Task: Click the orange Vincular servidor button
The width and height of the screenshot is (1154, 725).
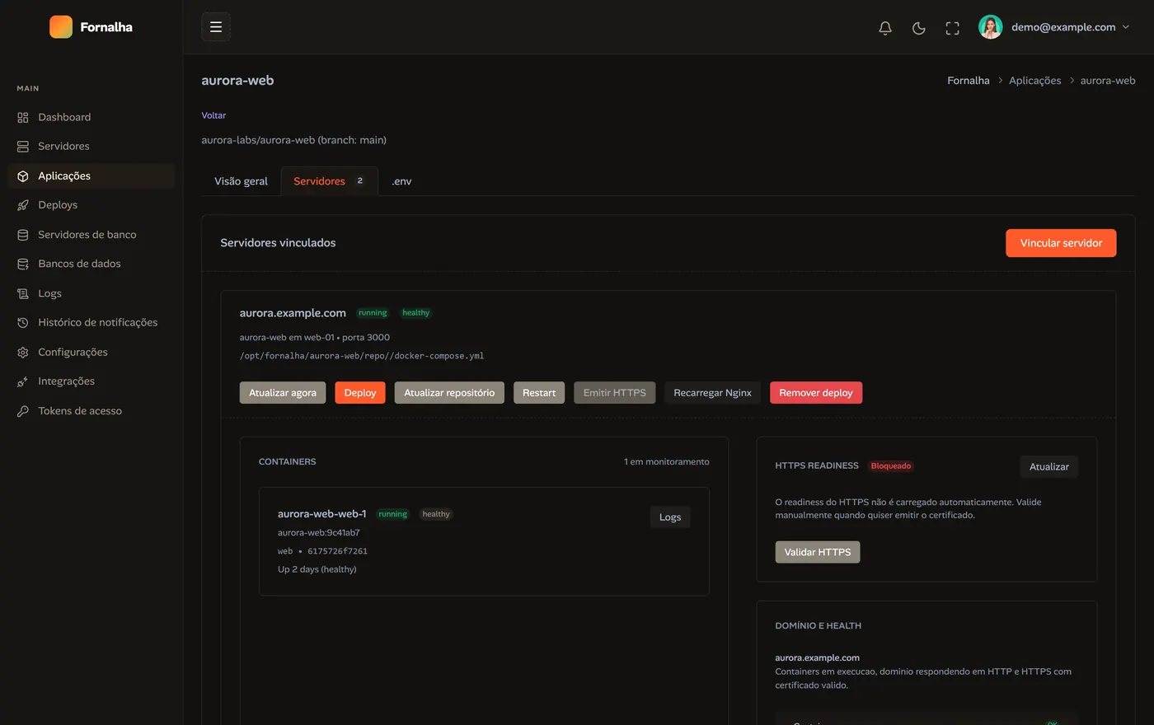Action: tap(1061, 243)
